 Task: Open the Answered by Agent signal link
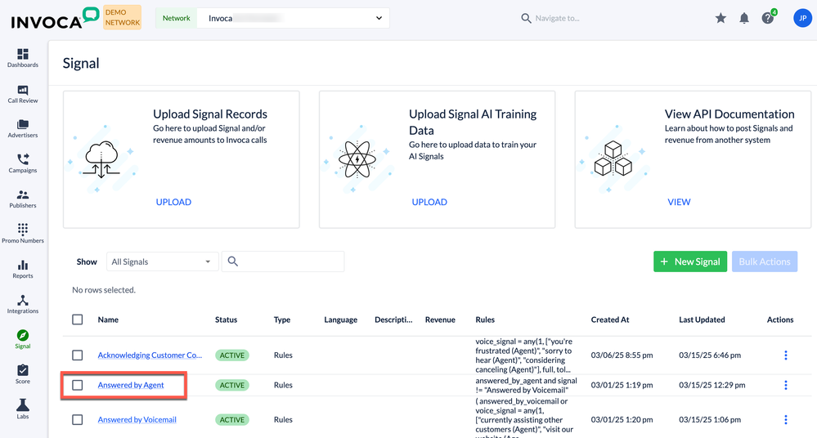(131, 385)
